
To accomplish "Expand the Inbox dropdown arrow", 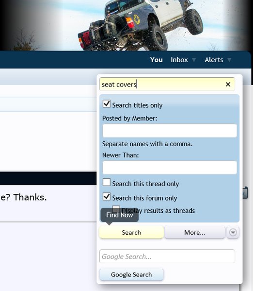I will coord(194,60).
